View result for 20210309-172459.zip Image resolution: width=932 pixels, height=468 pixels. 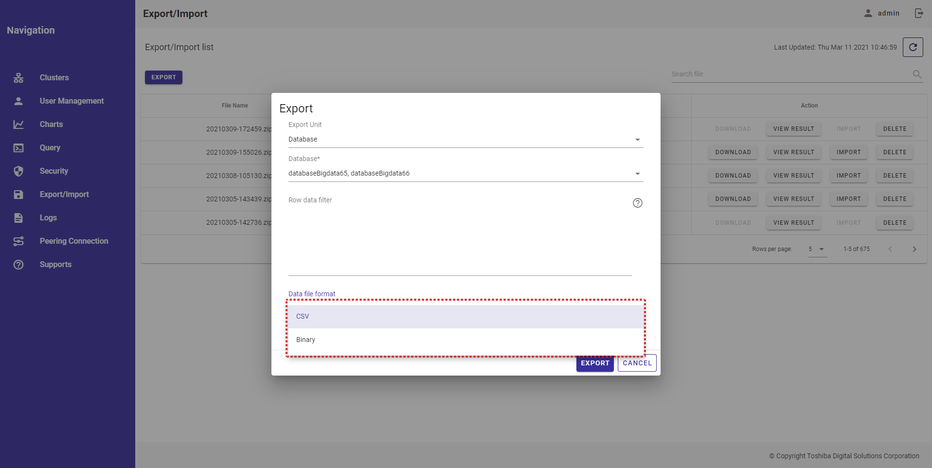(793, 129)
